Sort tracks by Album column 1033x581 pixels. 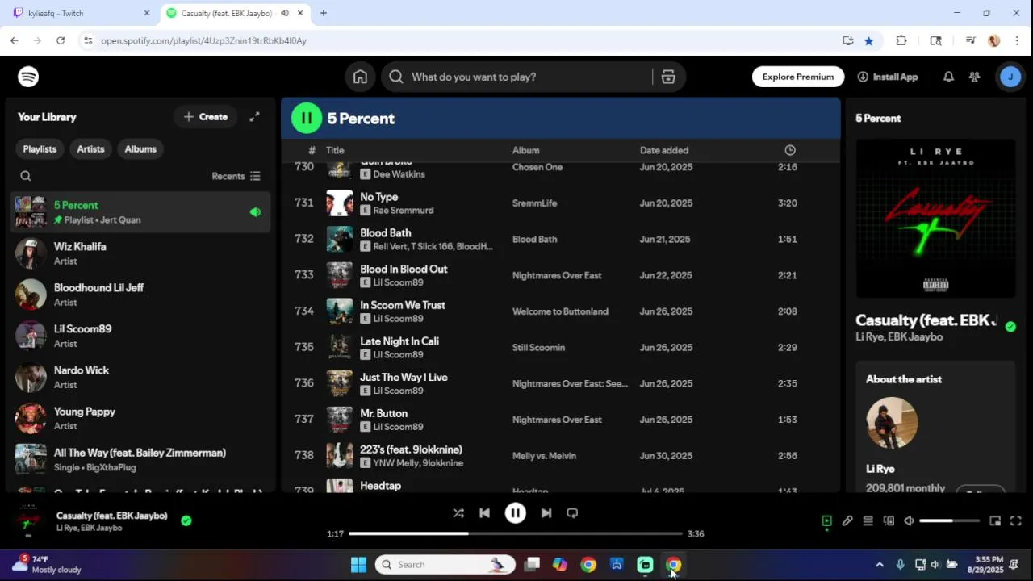click(x=525, y=150)
